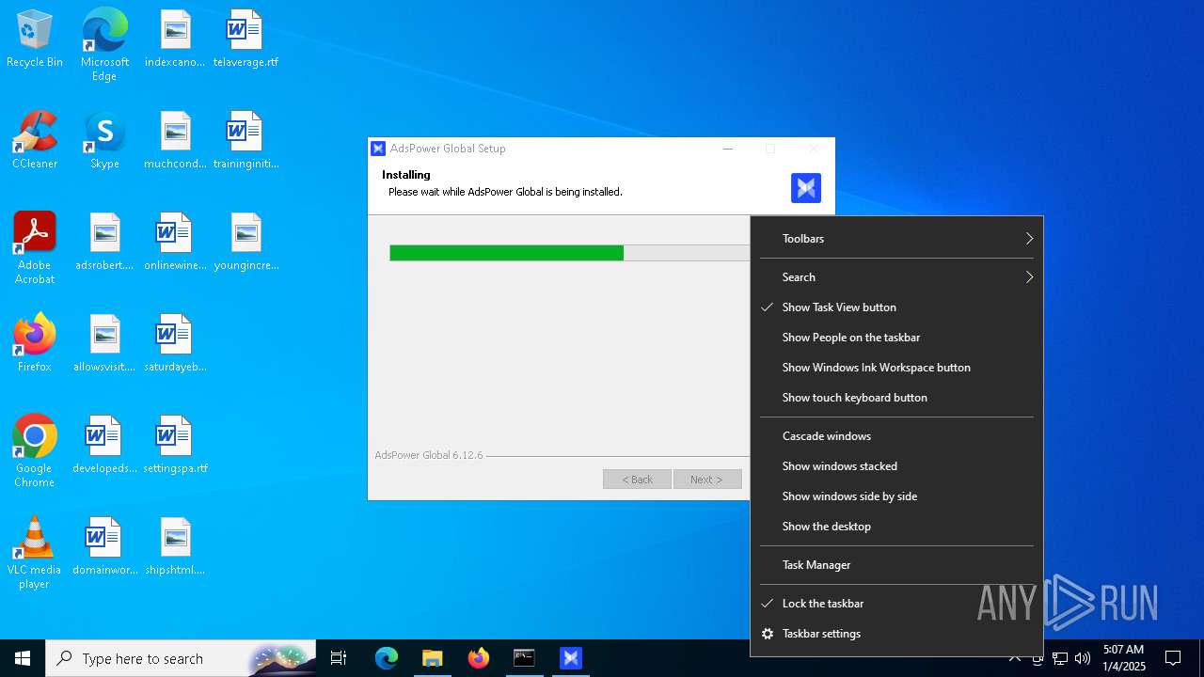Image resolution: width=1204 pixels, height=677 pixels.
Task: Select the saturdayeb document icon
Action: (x=175, y=344)
